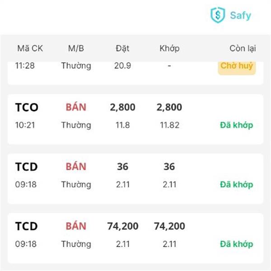Open the TCO sell order card
The height and width of the screenshot is (271, 271).
click(135, 119)
